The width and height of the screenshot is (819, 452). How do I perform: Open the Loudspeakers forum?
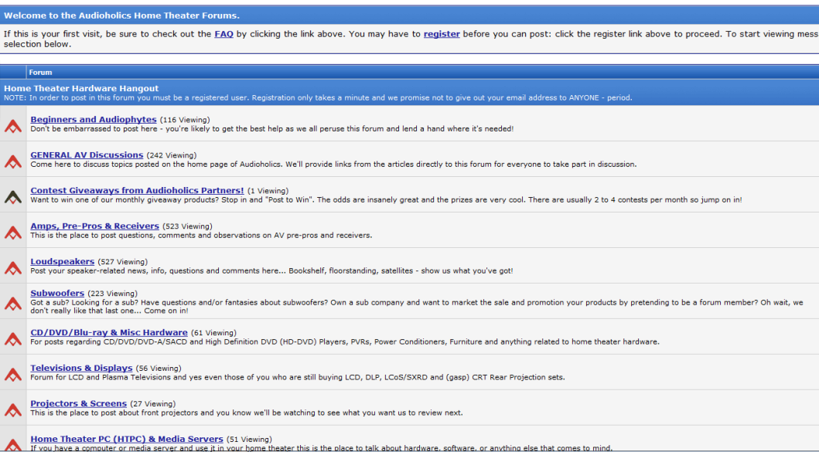tap(62, 262)
